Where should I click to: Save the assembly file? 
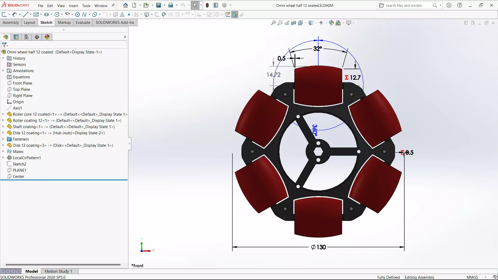coord(158,5)
